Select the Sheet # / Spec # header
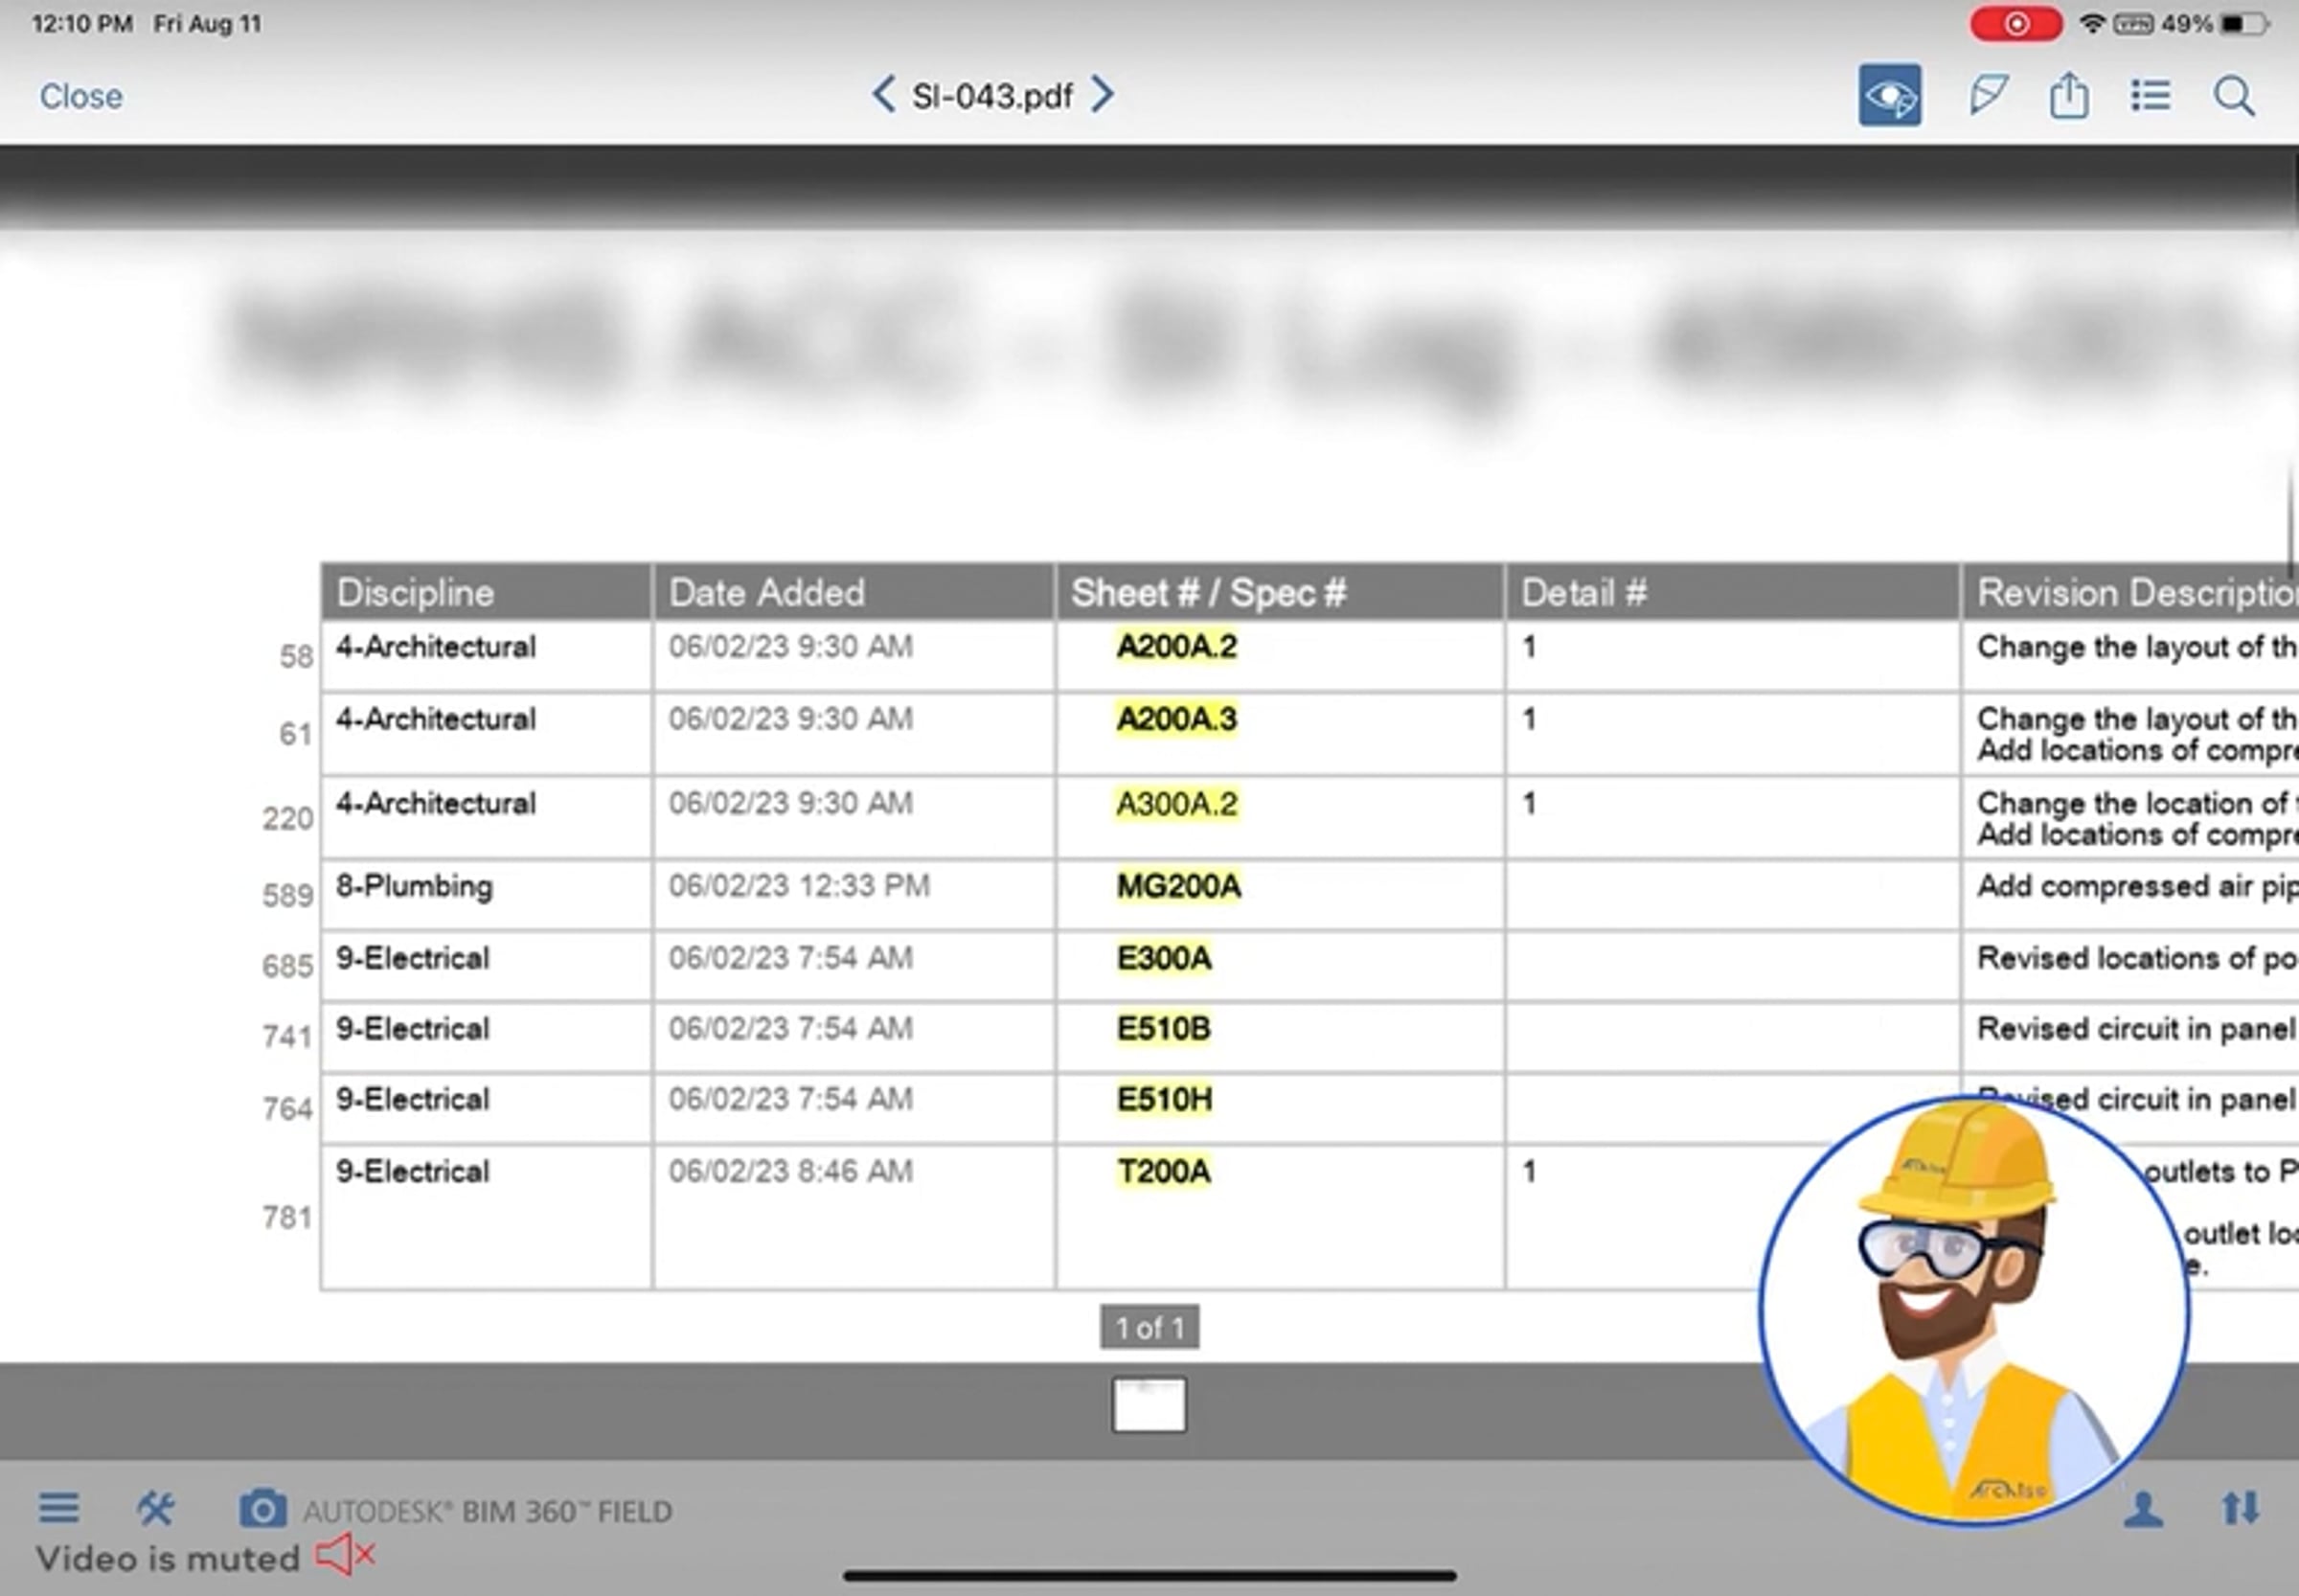Screen dimensions: 2299x1596 click(x=1280, y=592)
